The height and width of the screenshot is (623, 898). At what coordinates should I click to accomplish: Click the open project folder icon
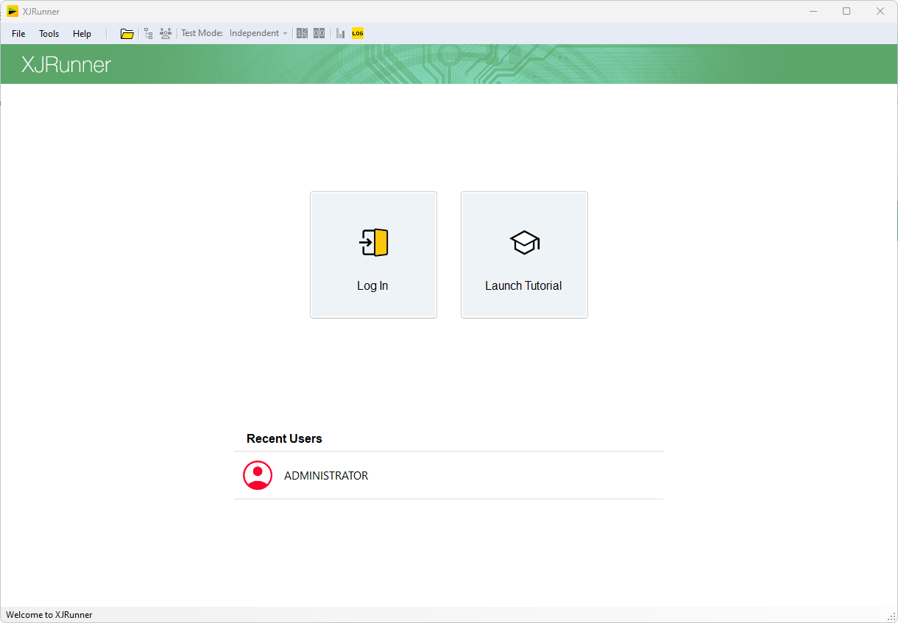pos(127,33)
